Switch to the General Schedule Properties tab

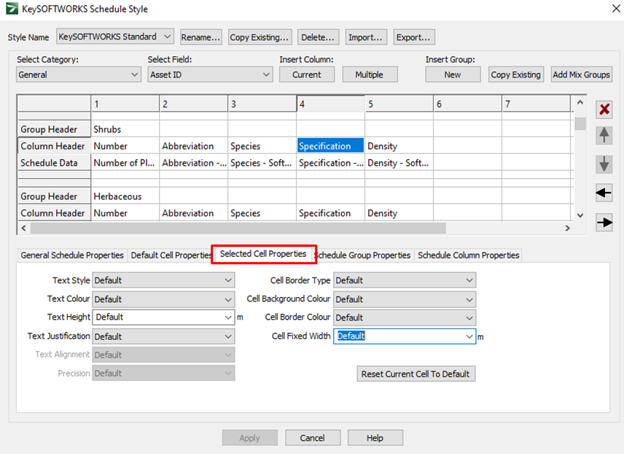71,255
